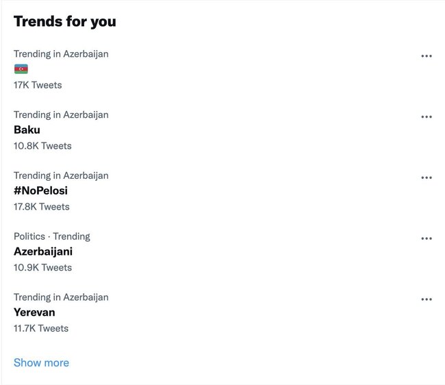Viewport: 445px width, 385px height.
Task: Click the 17.8K Tweets count under #NoPelosi
Action: coord(42,206)
